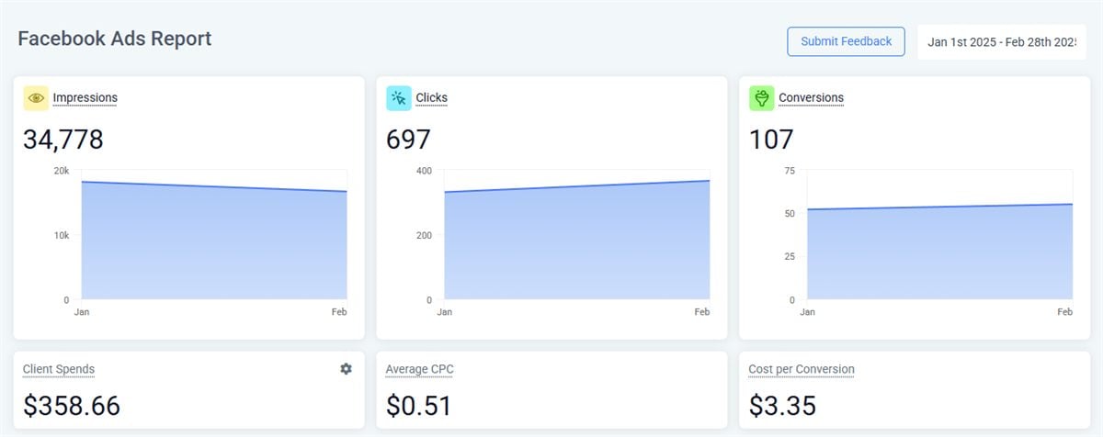Viewport: 1103px width, 437px height.
Task: Click the Conversions label link
Action: point(811,98)
